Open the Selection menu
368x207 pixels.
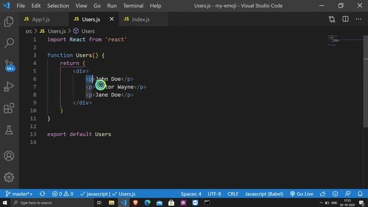pos(58,6)
